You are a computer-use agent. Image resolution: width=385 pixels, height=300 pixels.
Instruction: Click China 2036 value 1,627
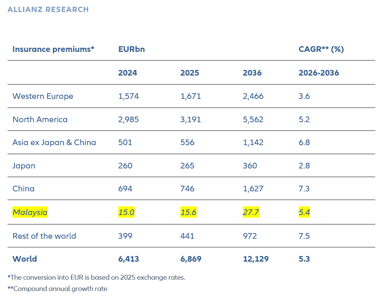253,189
